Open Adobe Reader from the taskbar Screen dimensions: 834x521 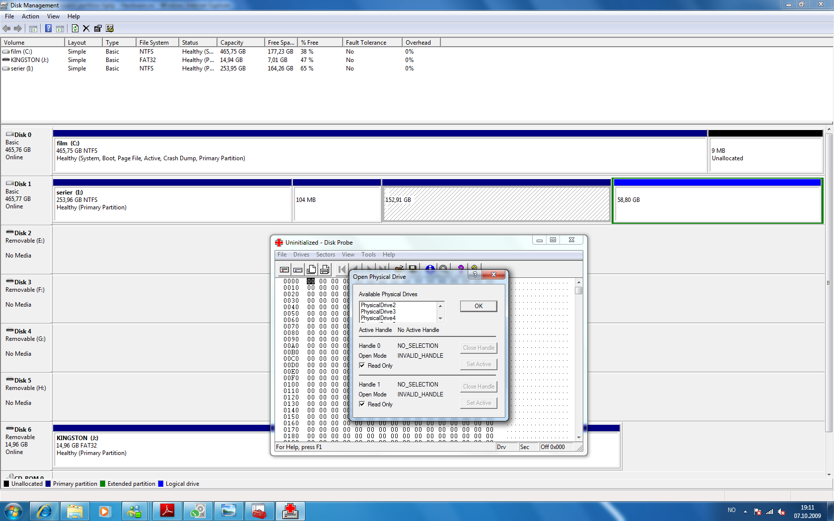coord(167,511)
